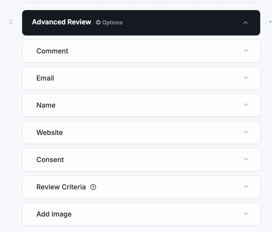Click the Website row chevron arrow

tap(246, 132)
